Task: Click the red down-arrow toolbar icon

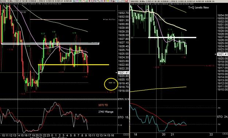Action: coord(104,1)
